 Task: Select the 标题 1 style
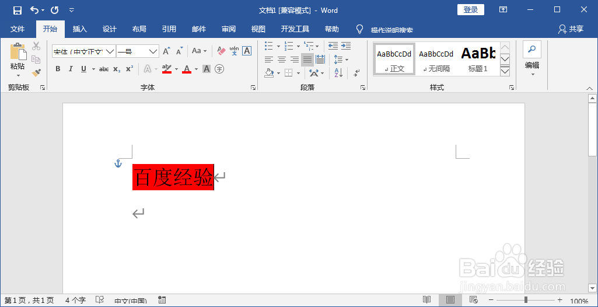pos(478,59)
